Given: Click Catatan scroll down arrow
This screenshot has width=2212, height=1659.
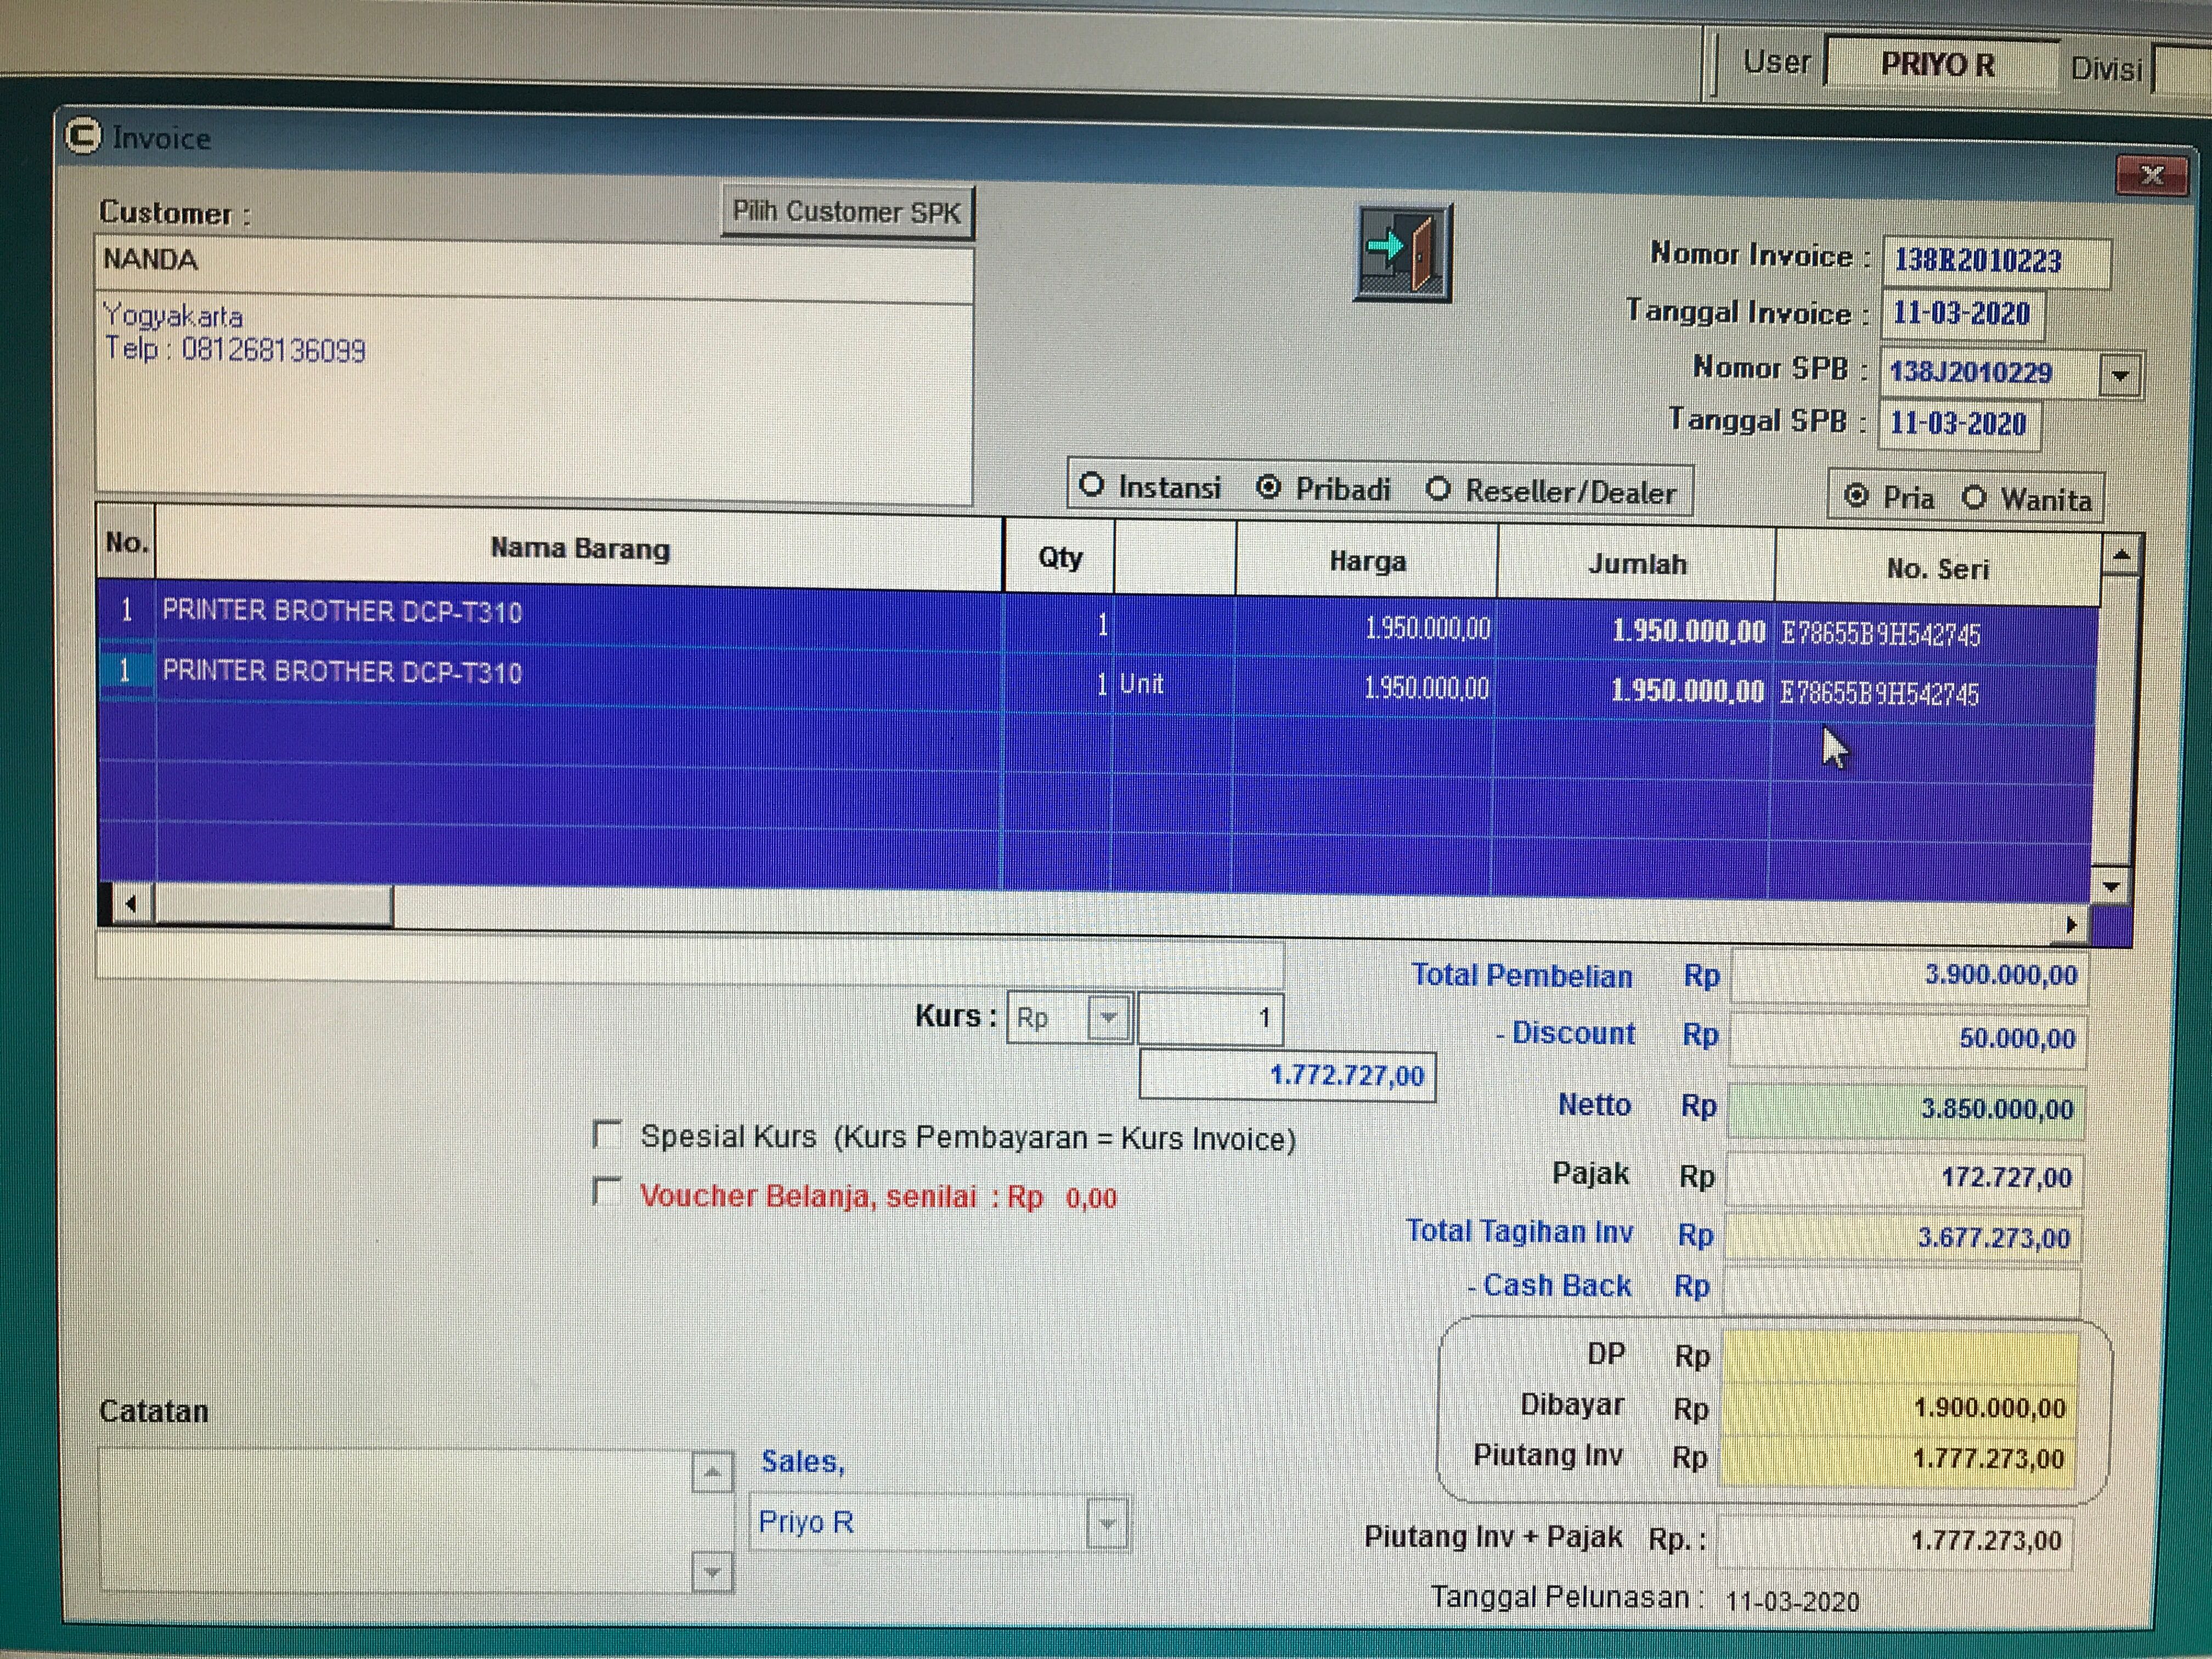Looking at the screenshot, I should (x=712, y=1573).
